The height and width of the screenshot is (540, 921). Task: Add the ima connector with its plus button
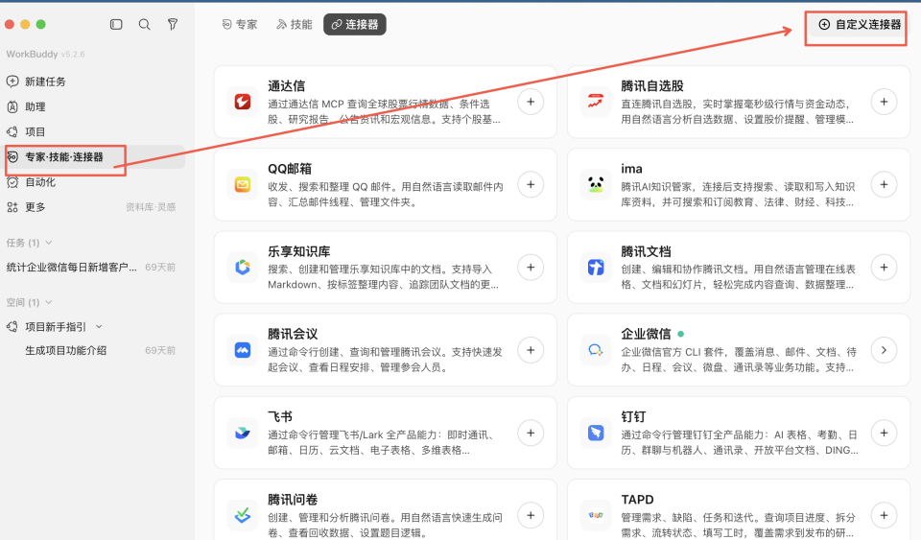pos(884,185)
